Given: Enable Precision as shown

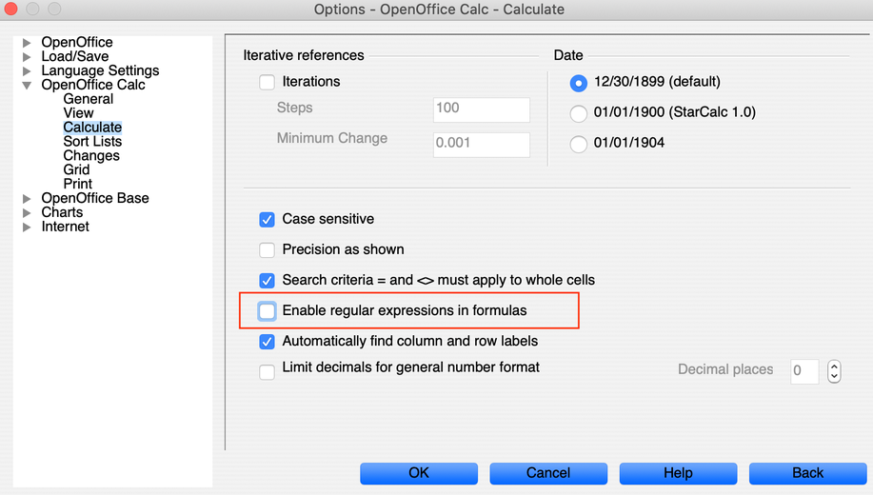Looking at the screenshot, I should 267,250.
